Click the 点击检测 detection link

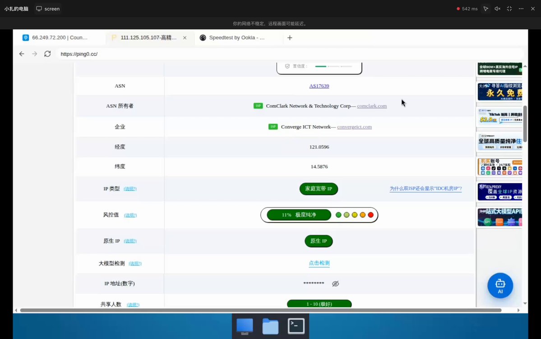click(x=319, y=263)
